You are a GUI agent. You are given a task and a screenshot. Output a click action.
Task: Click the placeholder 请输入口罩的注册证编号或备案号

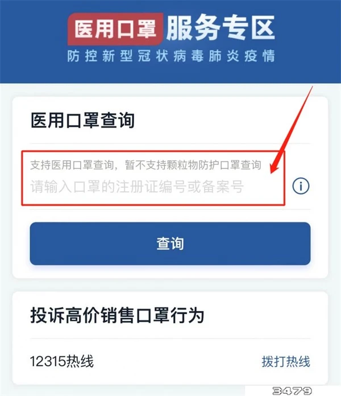click(x=137, y=187)
